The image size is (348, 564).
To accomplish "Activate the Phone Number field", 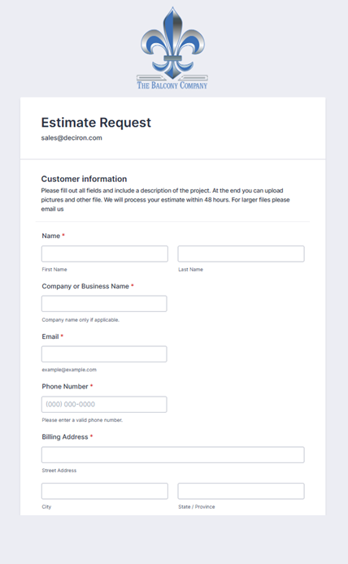I will point(104,404).
